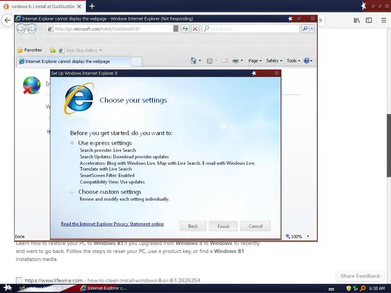Open the Web Slice Gallery link
This screenshot has width=391, height=293.
pos(79,50)
